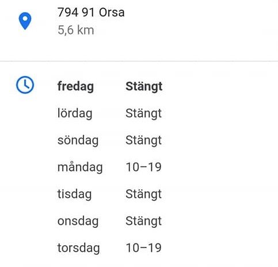The height and width of the screenshot is (267, 278).
Task: Click the divider line below the address
Action: click(x=139, y=61)
